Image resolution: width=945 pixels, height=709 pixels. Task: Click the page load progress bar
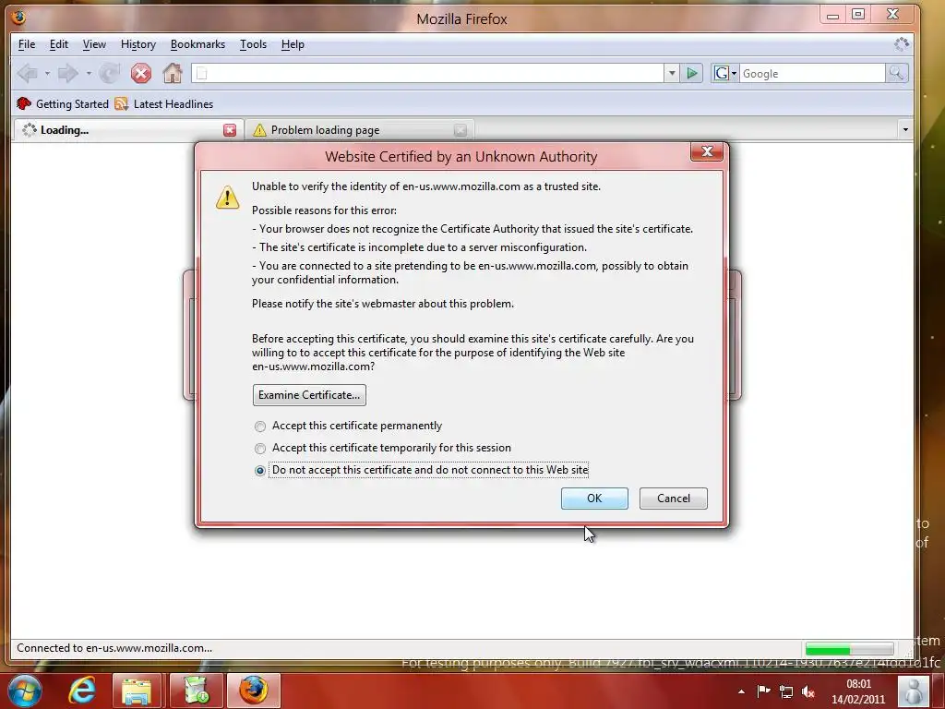(849, 649)
